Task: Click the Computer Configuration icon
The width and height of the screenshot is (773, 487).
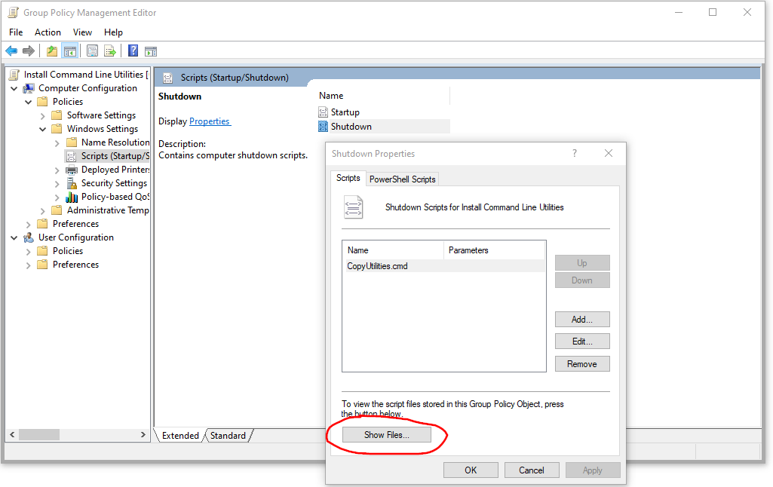Action: click(x=29, y=88)
